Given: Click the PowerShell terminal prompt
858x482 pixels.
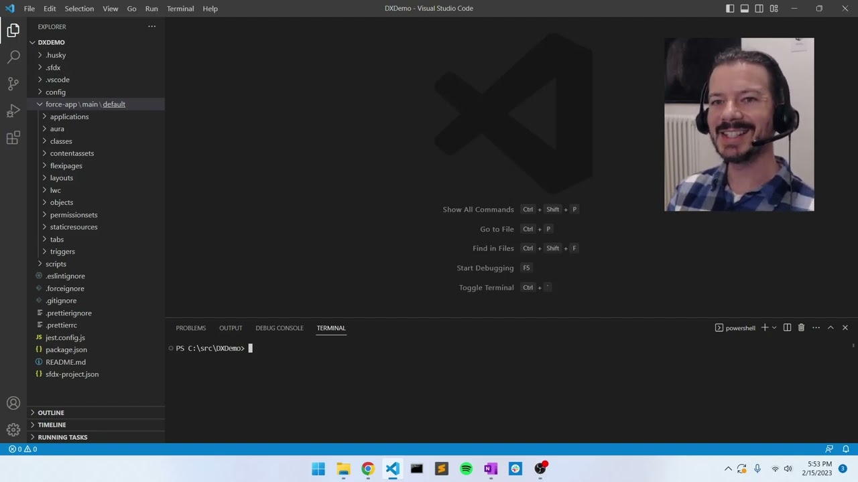Looking at the screenshot, I should pyautogui.click(x=210, y=348).
